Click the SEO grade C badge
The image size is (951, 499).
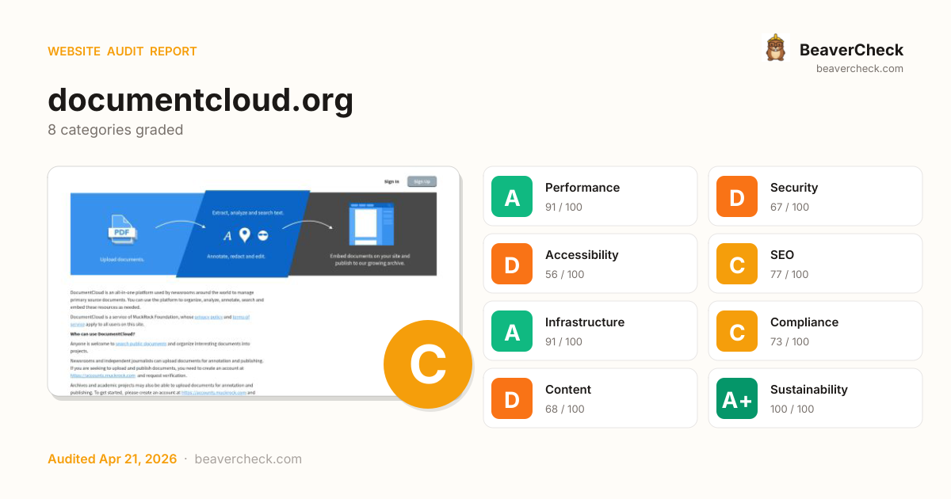click(737, 264)
